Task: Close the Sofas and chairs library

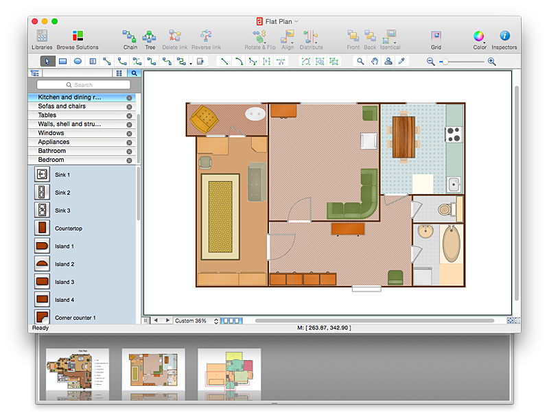Action: pyautogui.click(x=129, y=107)
